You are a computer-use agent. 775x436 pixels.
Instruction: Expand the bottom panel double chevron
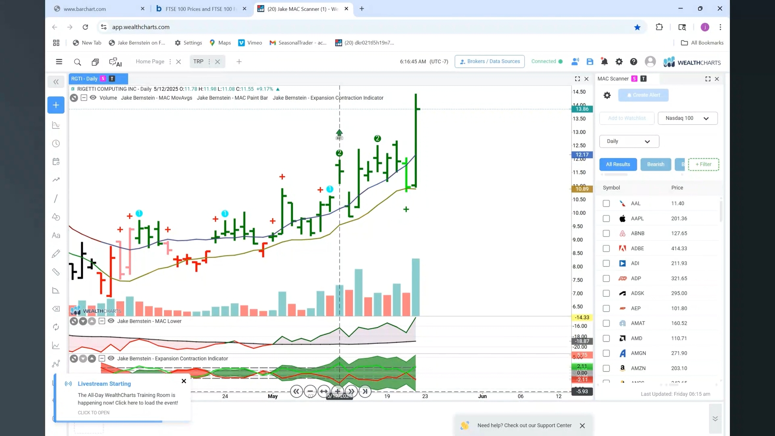click(715, 419)
